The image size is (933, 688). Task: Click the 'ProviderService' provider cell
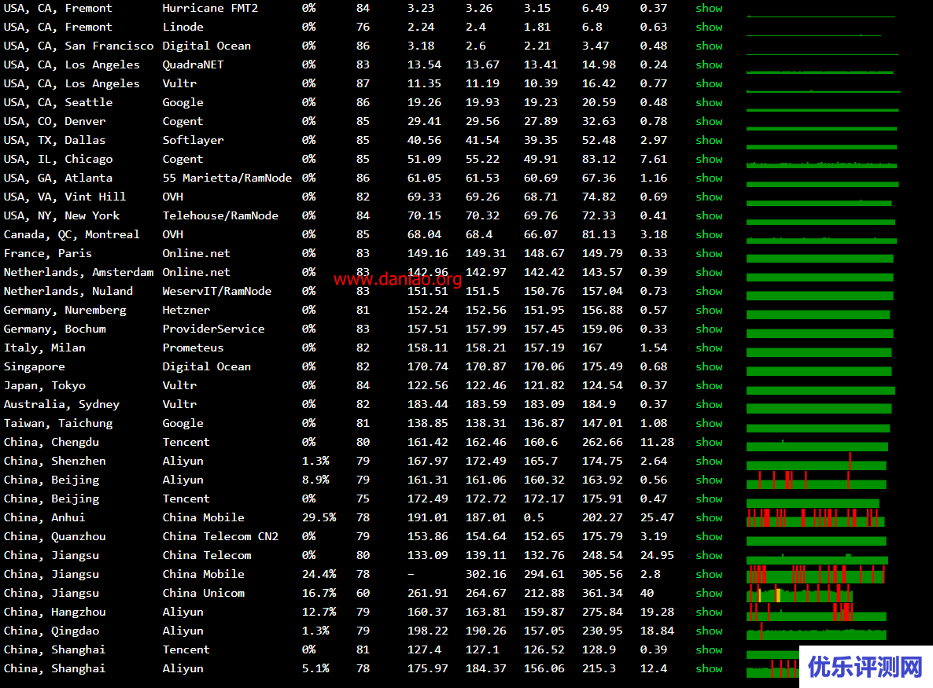(x=214, y=329)
